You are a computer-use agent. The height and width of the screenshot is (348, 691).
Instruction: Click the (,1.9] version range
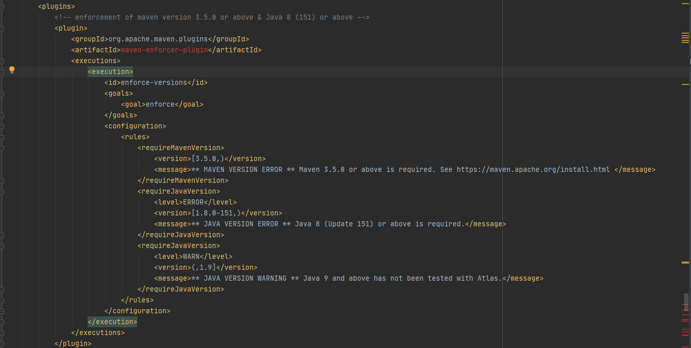tap(204, 267)
